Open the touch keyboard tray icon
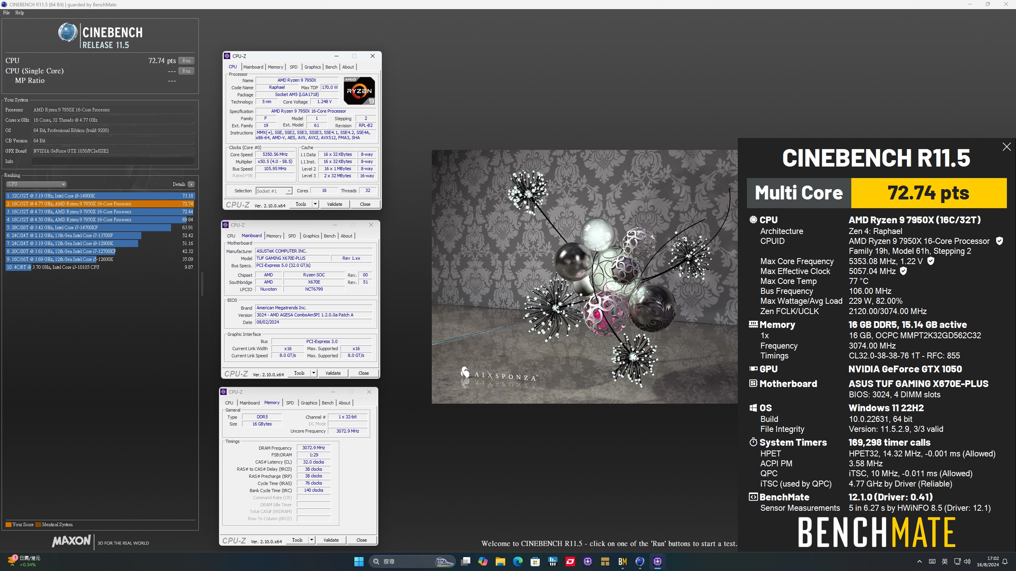The width and height of the screenshot is (1016, 571). point(932,561)
